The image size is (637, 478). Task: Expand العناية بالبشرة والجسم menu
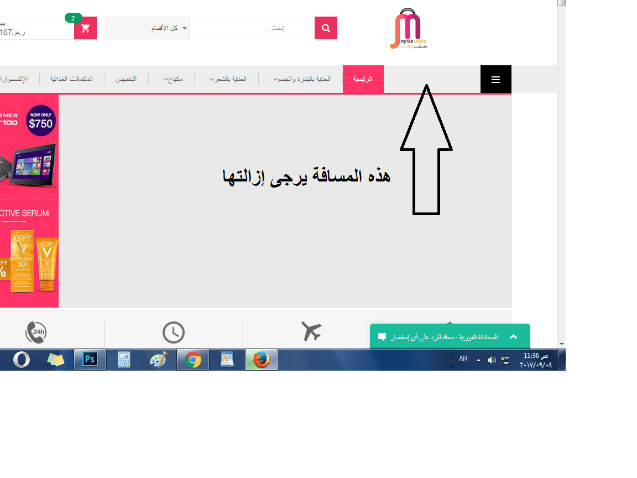(x=302, y=79)
